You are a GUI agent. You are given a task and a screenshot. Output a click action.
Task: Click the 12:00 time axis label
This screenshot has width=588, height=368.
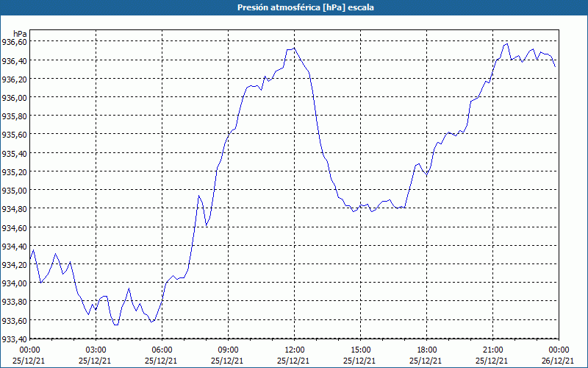tap(294, 350)
